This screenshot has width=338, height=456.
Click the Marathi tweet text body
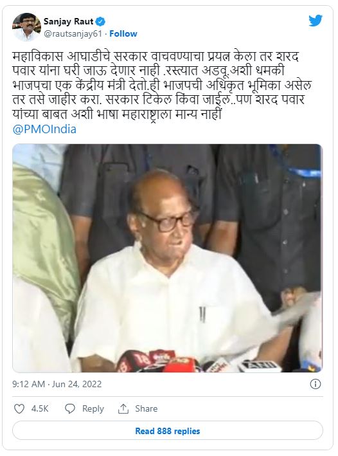(x=162, y=85)
